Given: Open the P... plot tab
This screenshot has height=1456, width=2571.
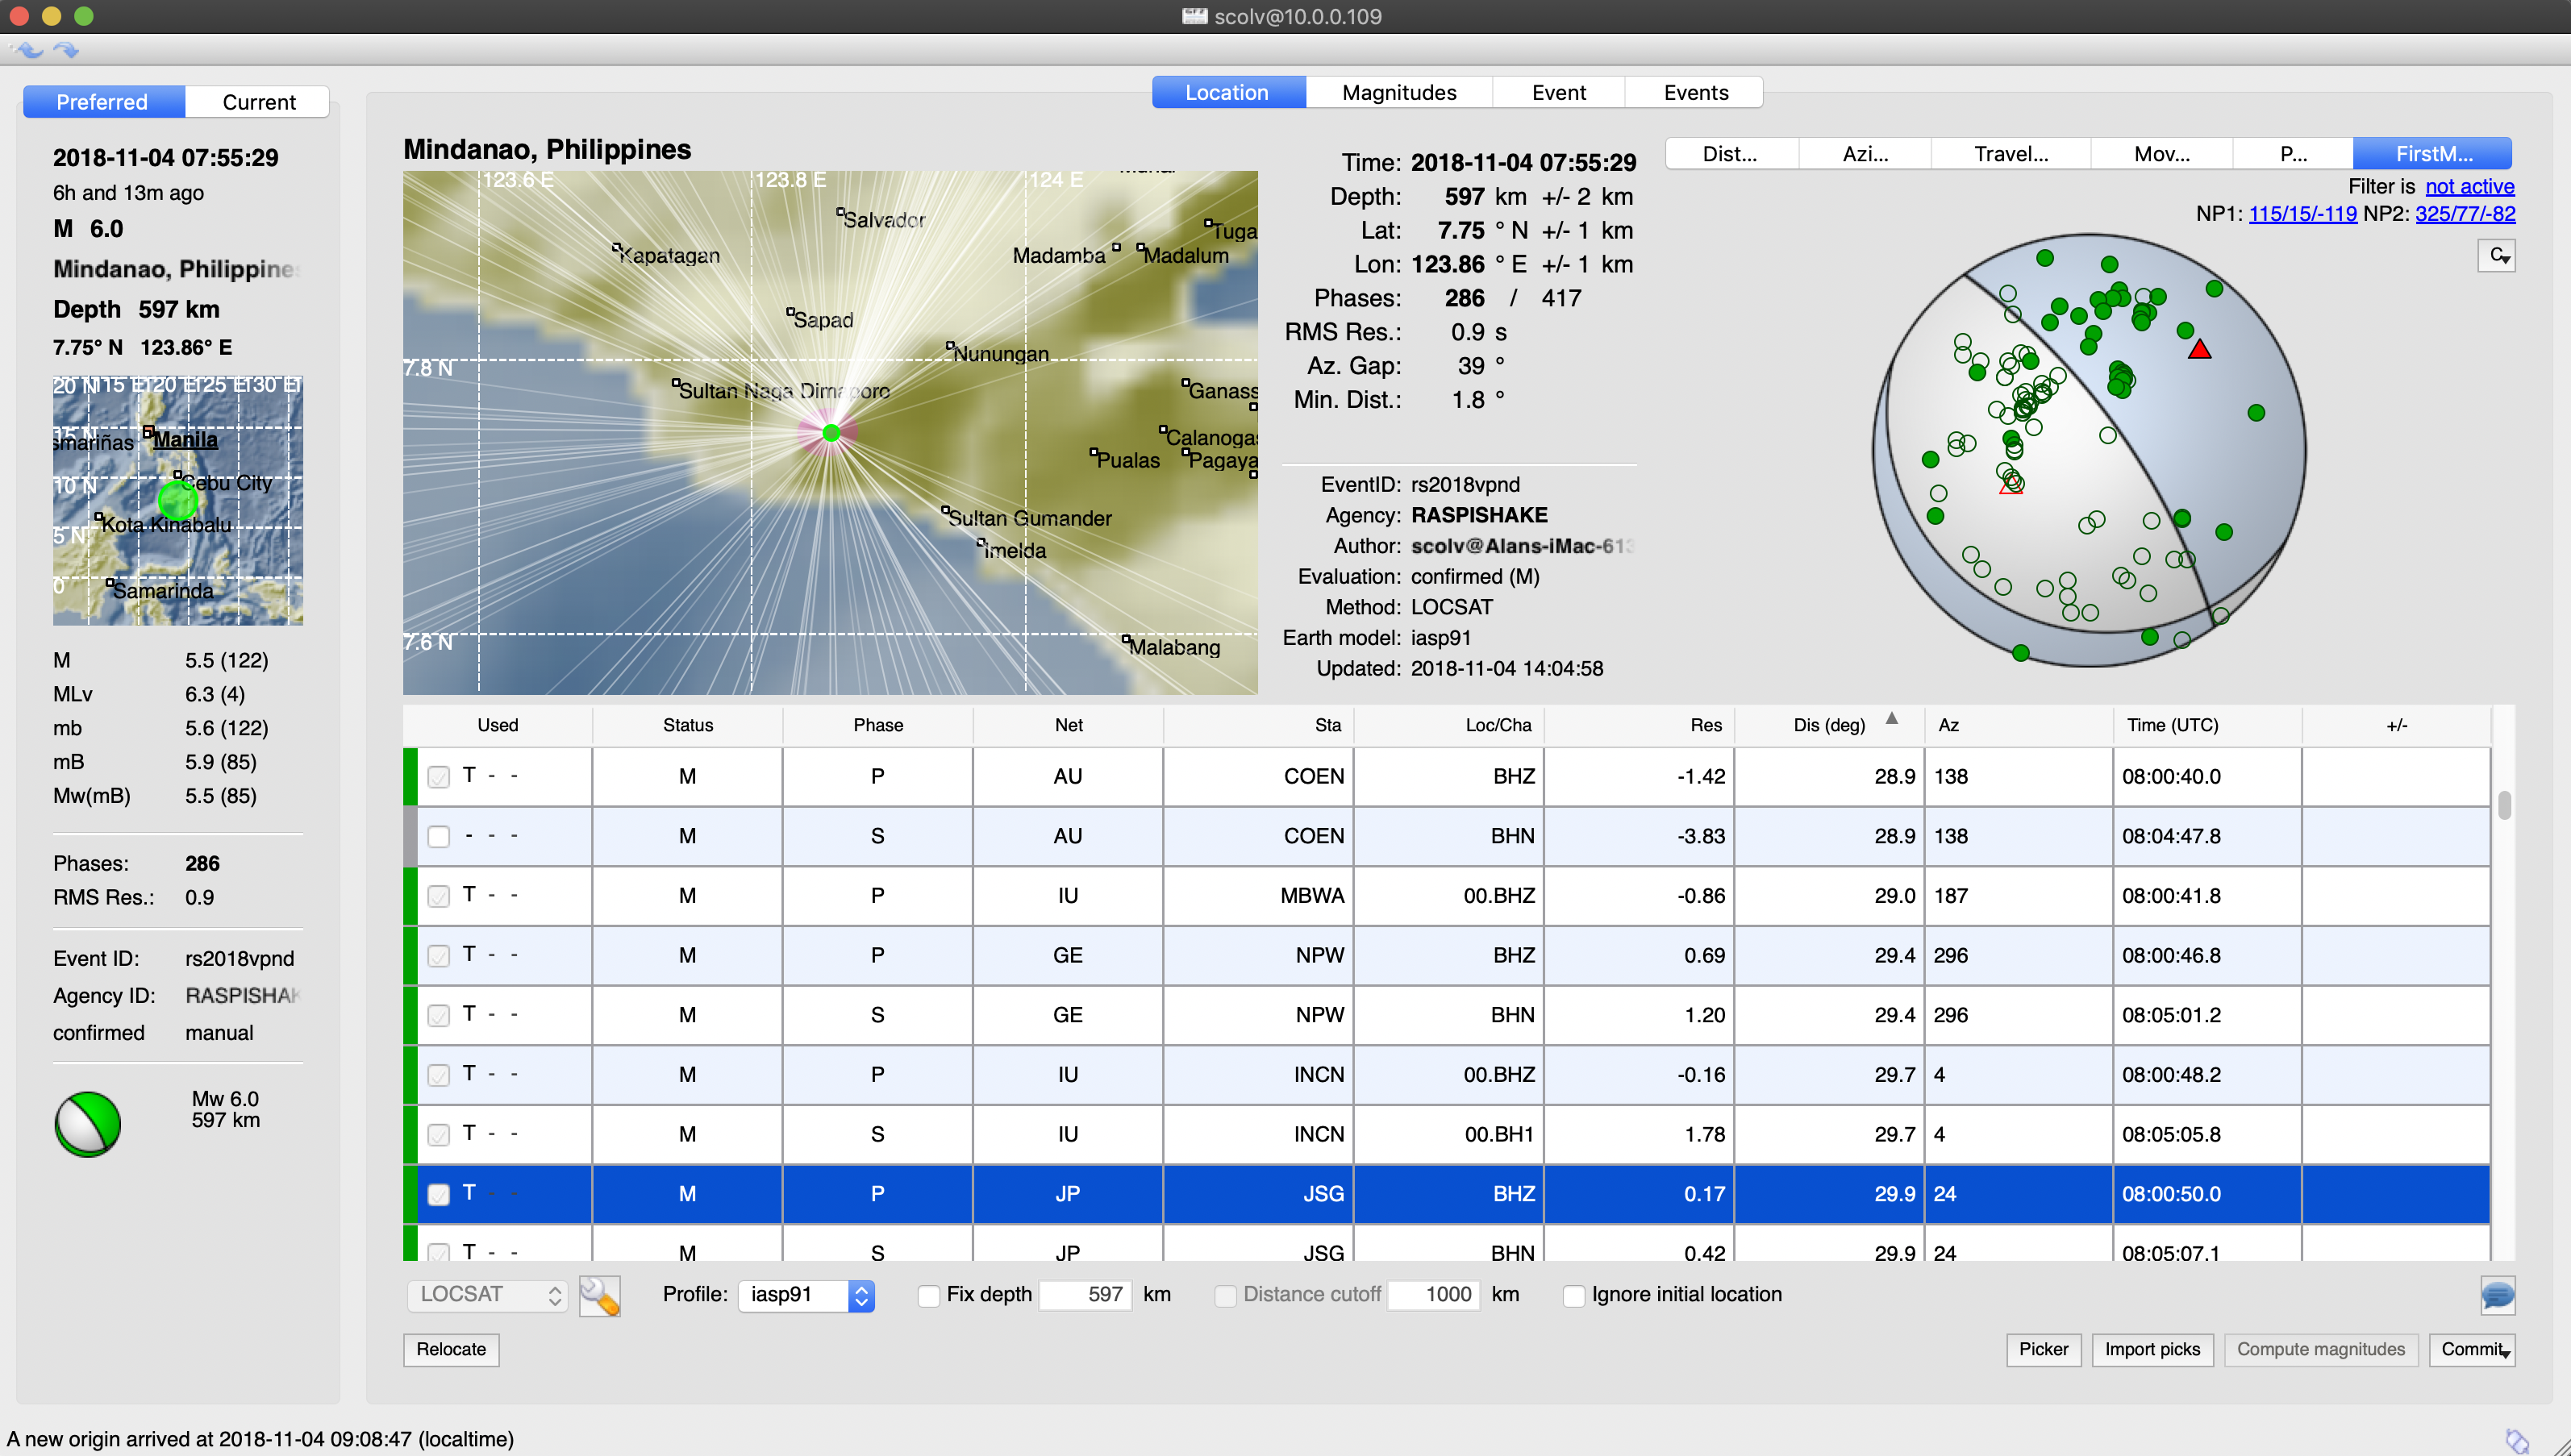Looking at the screenshot, I should pos(2293,153).
